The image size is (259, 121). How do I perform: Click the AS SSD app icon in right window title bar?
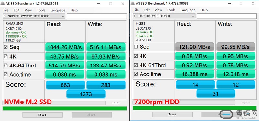click(x=133, y=3)
